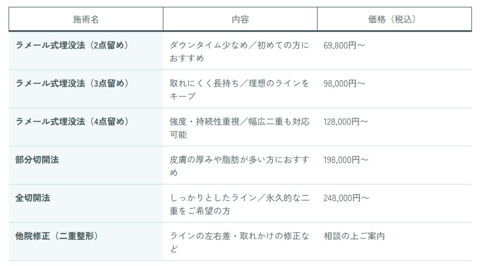Click the 128,000円〜 price cell
This screenshot has height=266, width=485.
[x=346, y=122]
